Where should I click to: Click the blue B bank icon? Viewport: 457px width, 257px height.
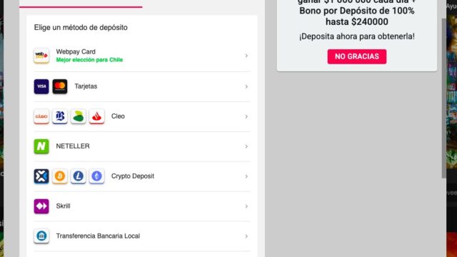[60, 116]
